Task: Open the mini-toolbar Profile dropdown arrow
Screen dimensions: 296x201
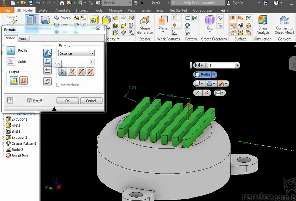Action: tap(214, 74)
